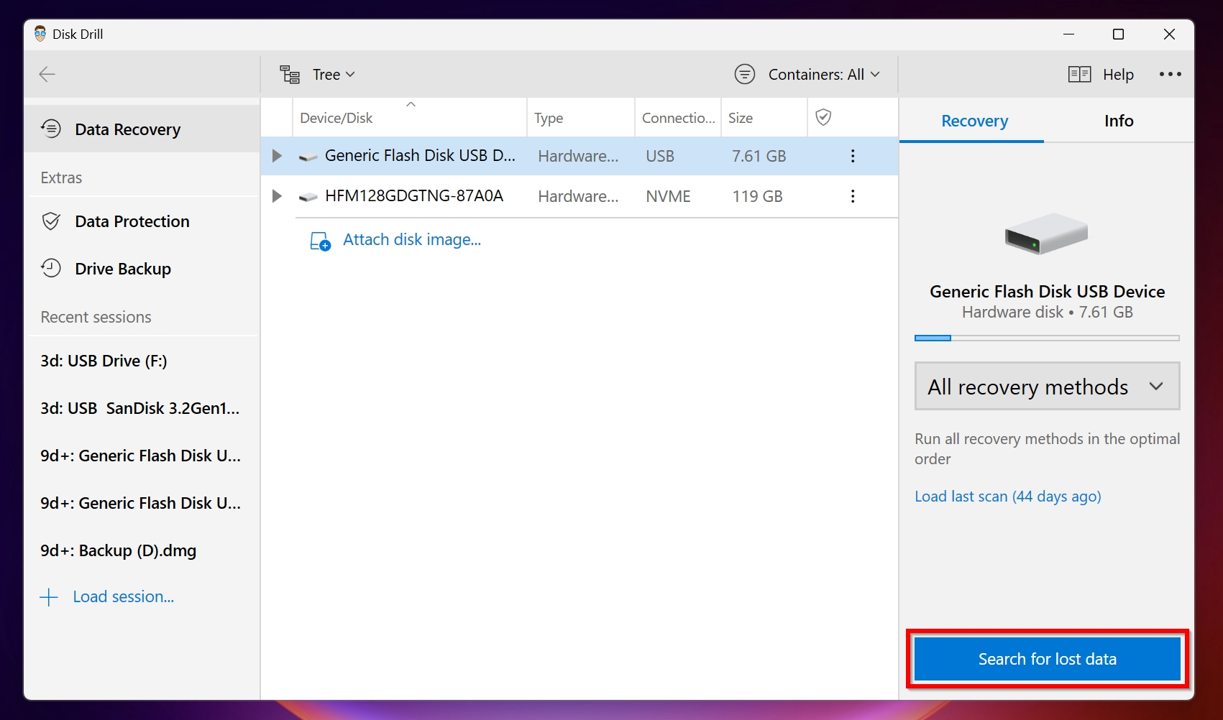Click the Attach disk image icon
Viewport: 1223px width, 720px height.
click(x=320, y=241)
